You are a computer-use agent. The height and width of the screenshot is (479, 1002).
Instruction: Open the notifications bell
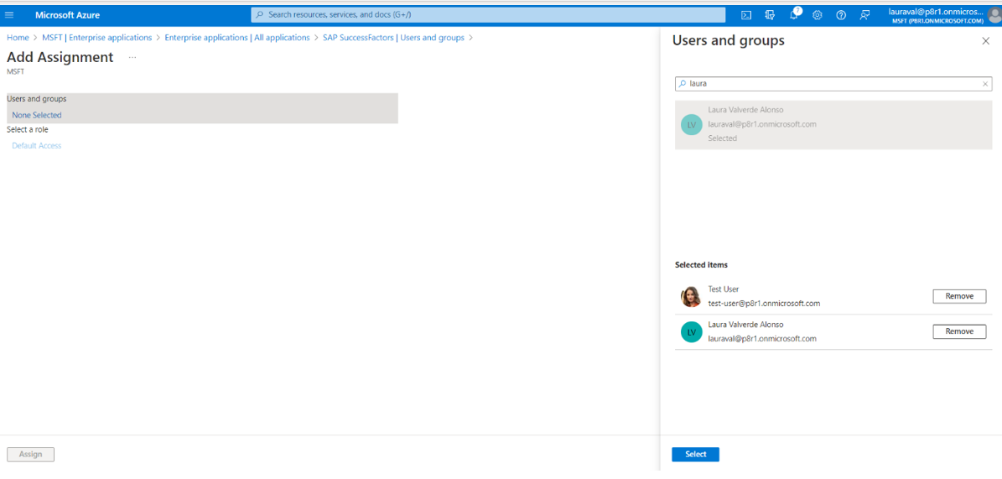click(x=794, y=15)
